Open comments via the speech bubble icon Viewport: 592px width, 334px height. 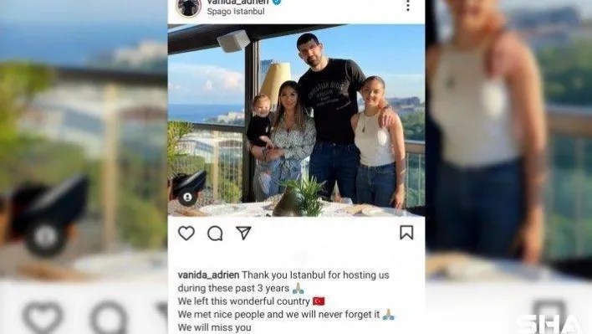click(215, 234)
